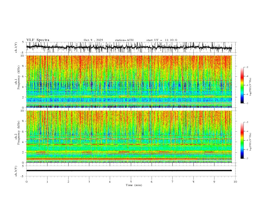This screenshot has width=265, height=204.
Task: Click the ch.3 flat voltage trace
Action: coord(129,171)
